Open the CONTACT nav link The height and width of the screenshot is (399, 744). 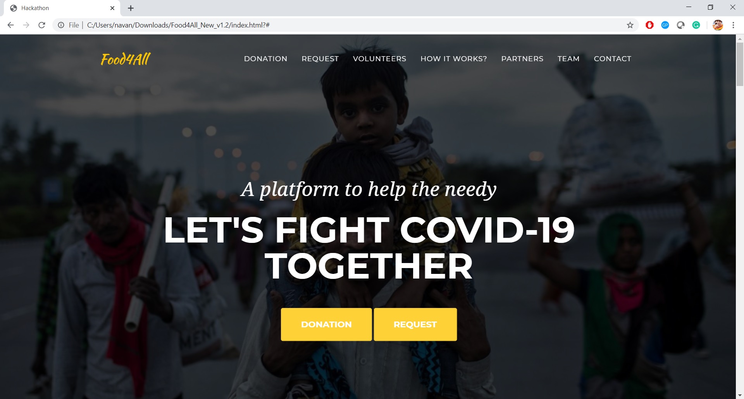coord(613,59)
